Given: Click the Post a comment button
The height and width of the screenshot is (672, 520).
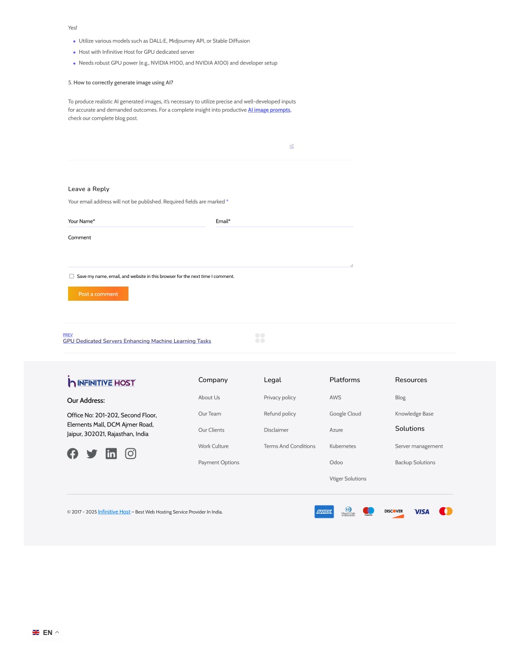Looking at the screenshot, I should point(98,294).
